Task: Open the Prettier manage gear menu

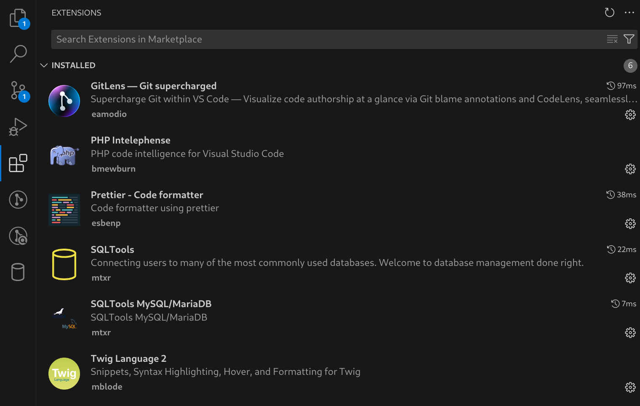Action: [x=630, y=223]
